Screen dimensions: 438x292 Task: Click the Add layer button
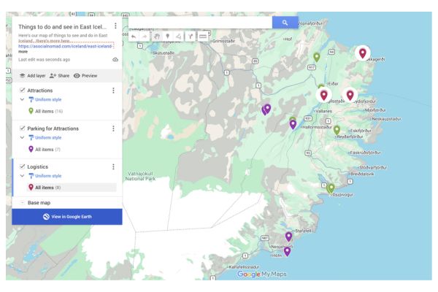point(32,76)
